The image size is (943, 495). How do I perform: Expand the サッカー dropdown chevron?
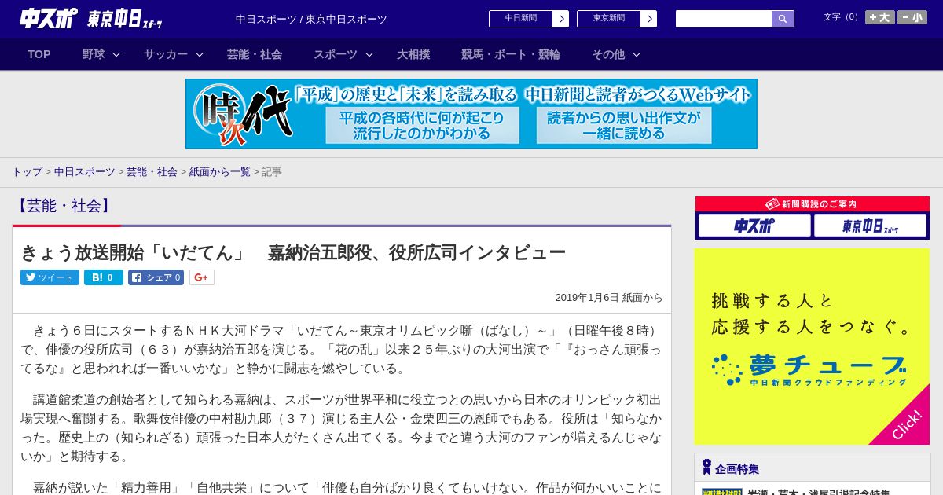[x=200, y=54]
